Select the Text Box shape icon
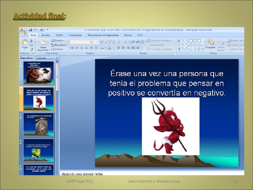 click(x=179, y=41)
